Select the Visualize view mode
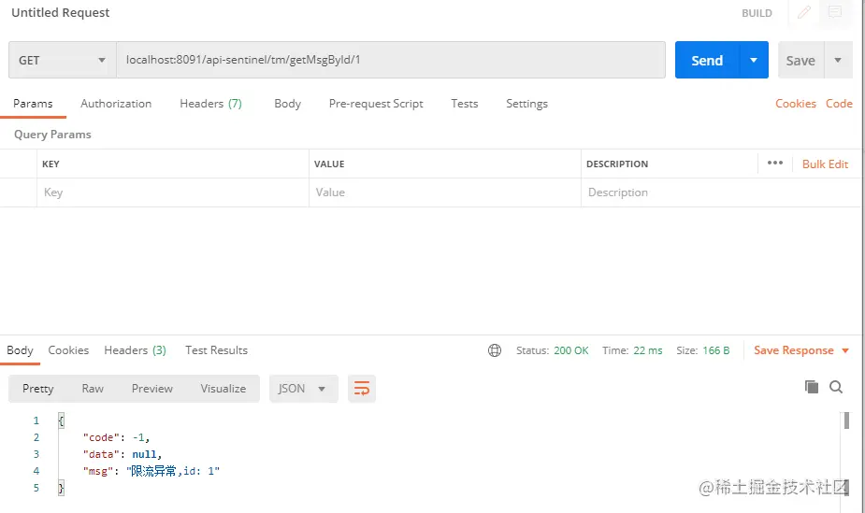This screenshot has height=513, width=865. click(x=223, y=389)
